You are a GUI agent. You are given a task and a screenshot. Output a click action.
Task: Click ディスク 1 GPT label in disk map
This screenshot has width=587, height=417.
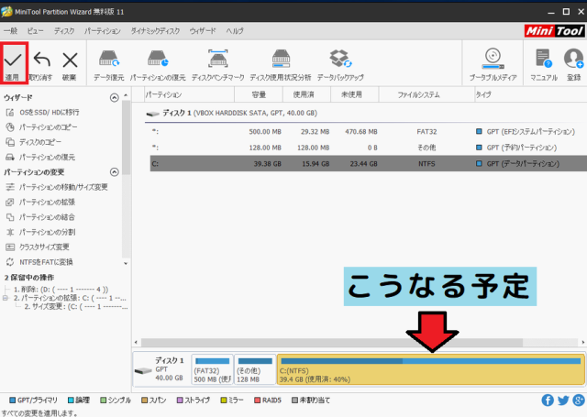161,369
